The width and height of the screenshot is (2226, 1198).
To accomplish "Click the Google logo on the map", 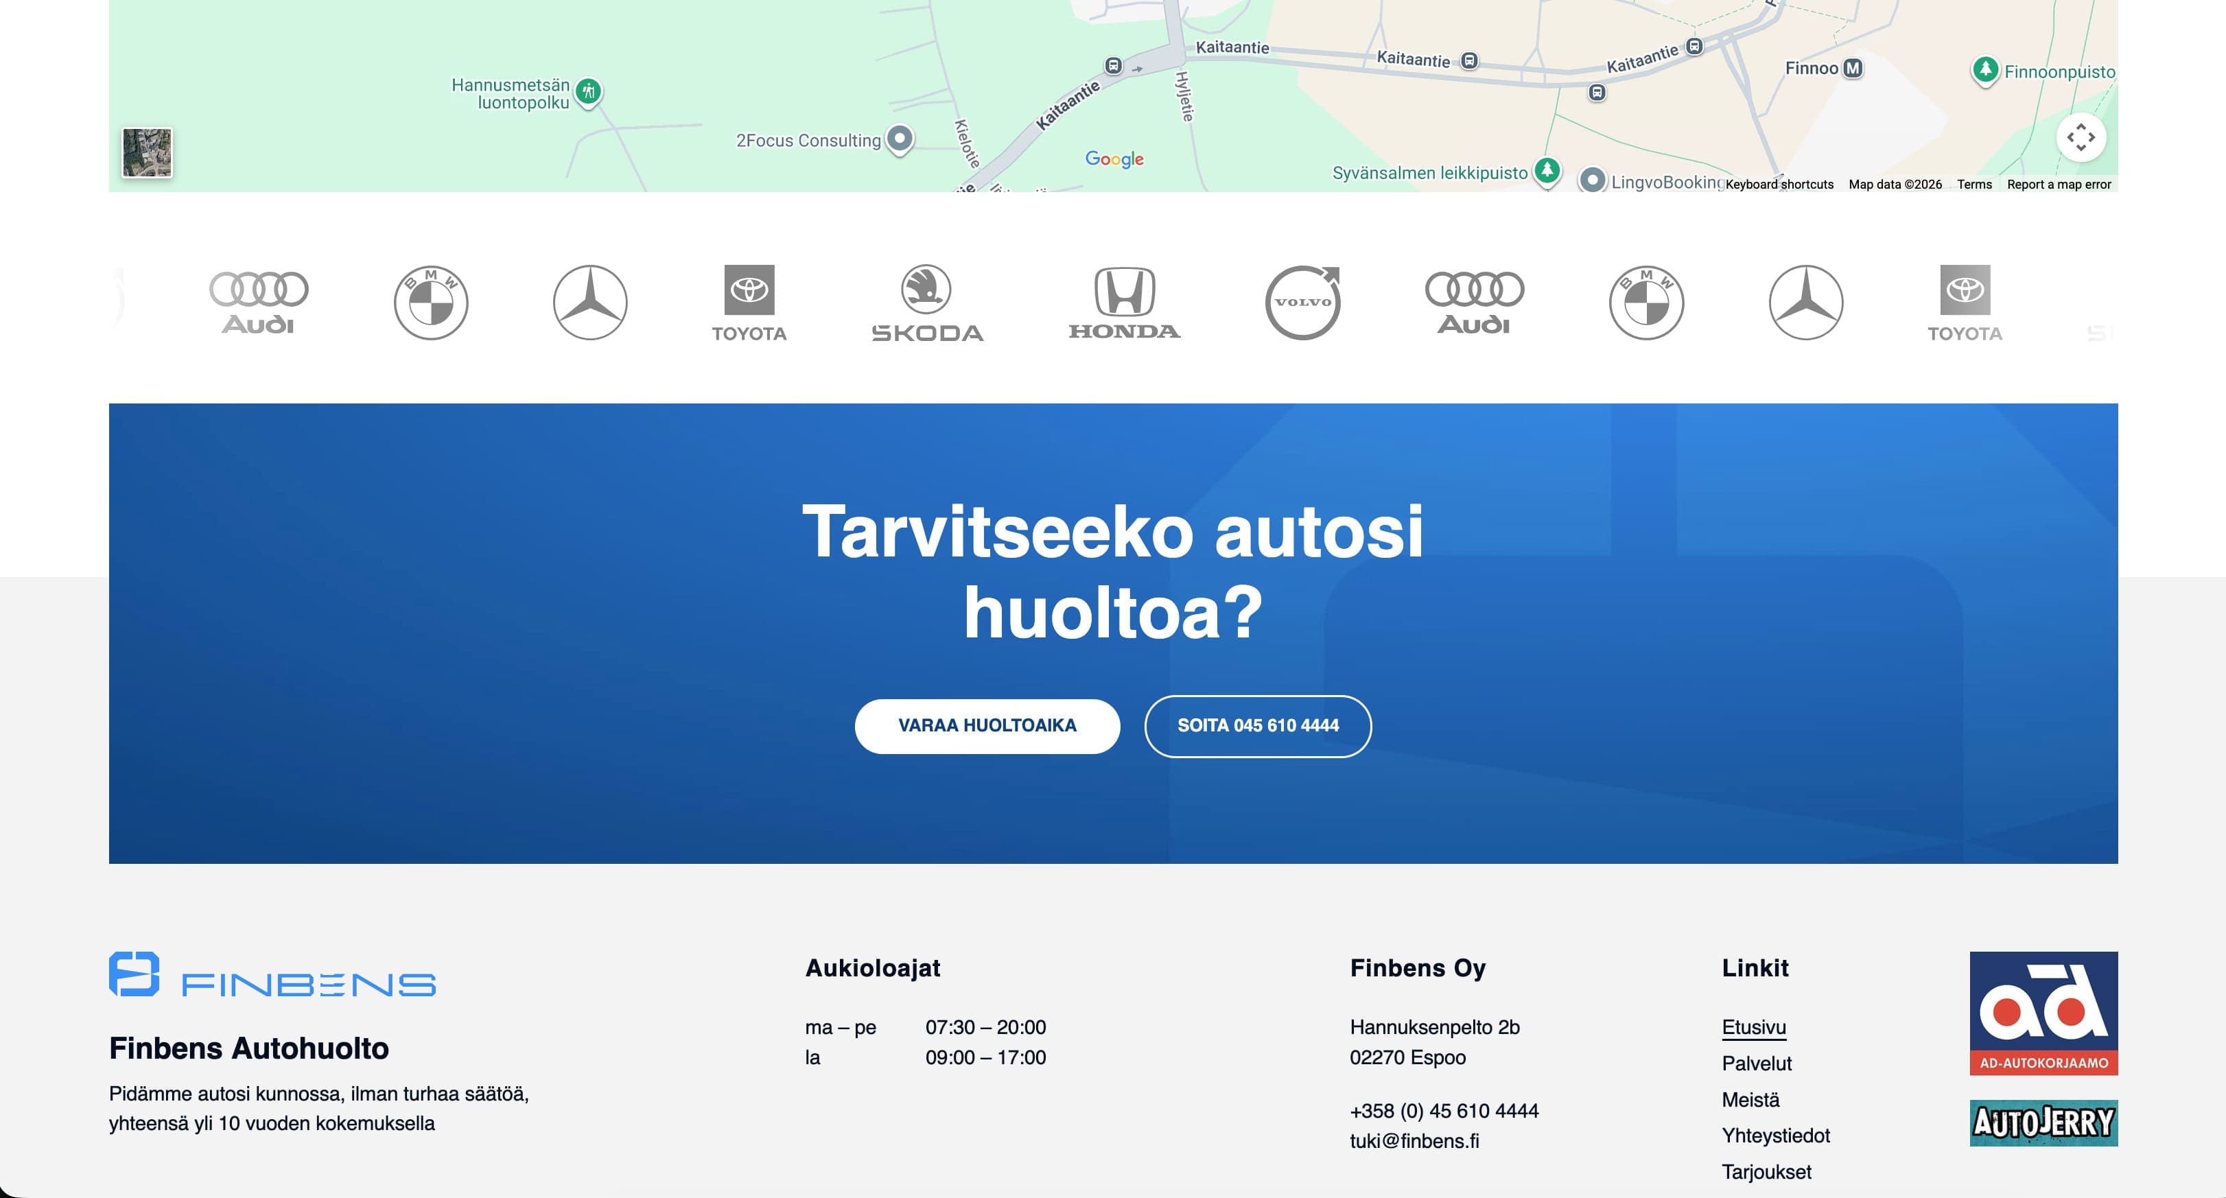I will (x=1114, y=159).
